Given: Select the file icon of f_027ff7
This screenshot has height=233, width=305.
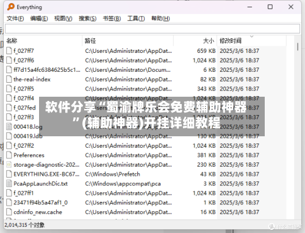Looking at the screenshot, I should (9, 50).
